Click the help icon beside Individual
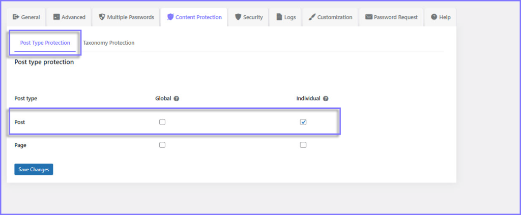Image resolution: width=521 pixels, height=215 pixels. coord(326,99)
